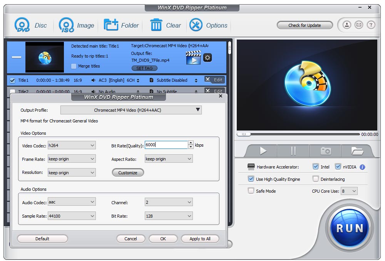Click the Title1 scissors Edit button

click(215, 79)
